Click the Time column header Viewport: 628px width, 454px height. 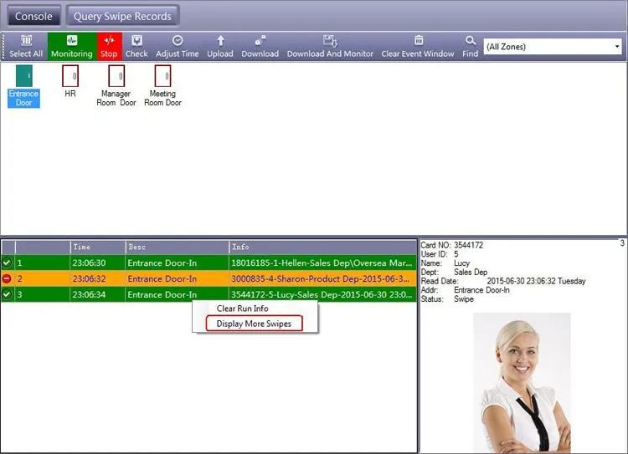(98, 247)
